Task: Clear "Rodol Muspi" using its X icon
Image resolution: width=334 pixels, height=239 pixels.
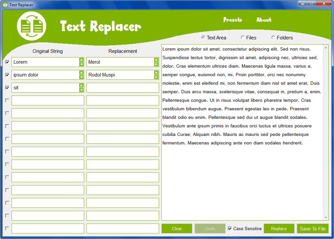Action: click(x=156, y=73)
